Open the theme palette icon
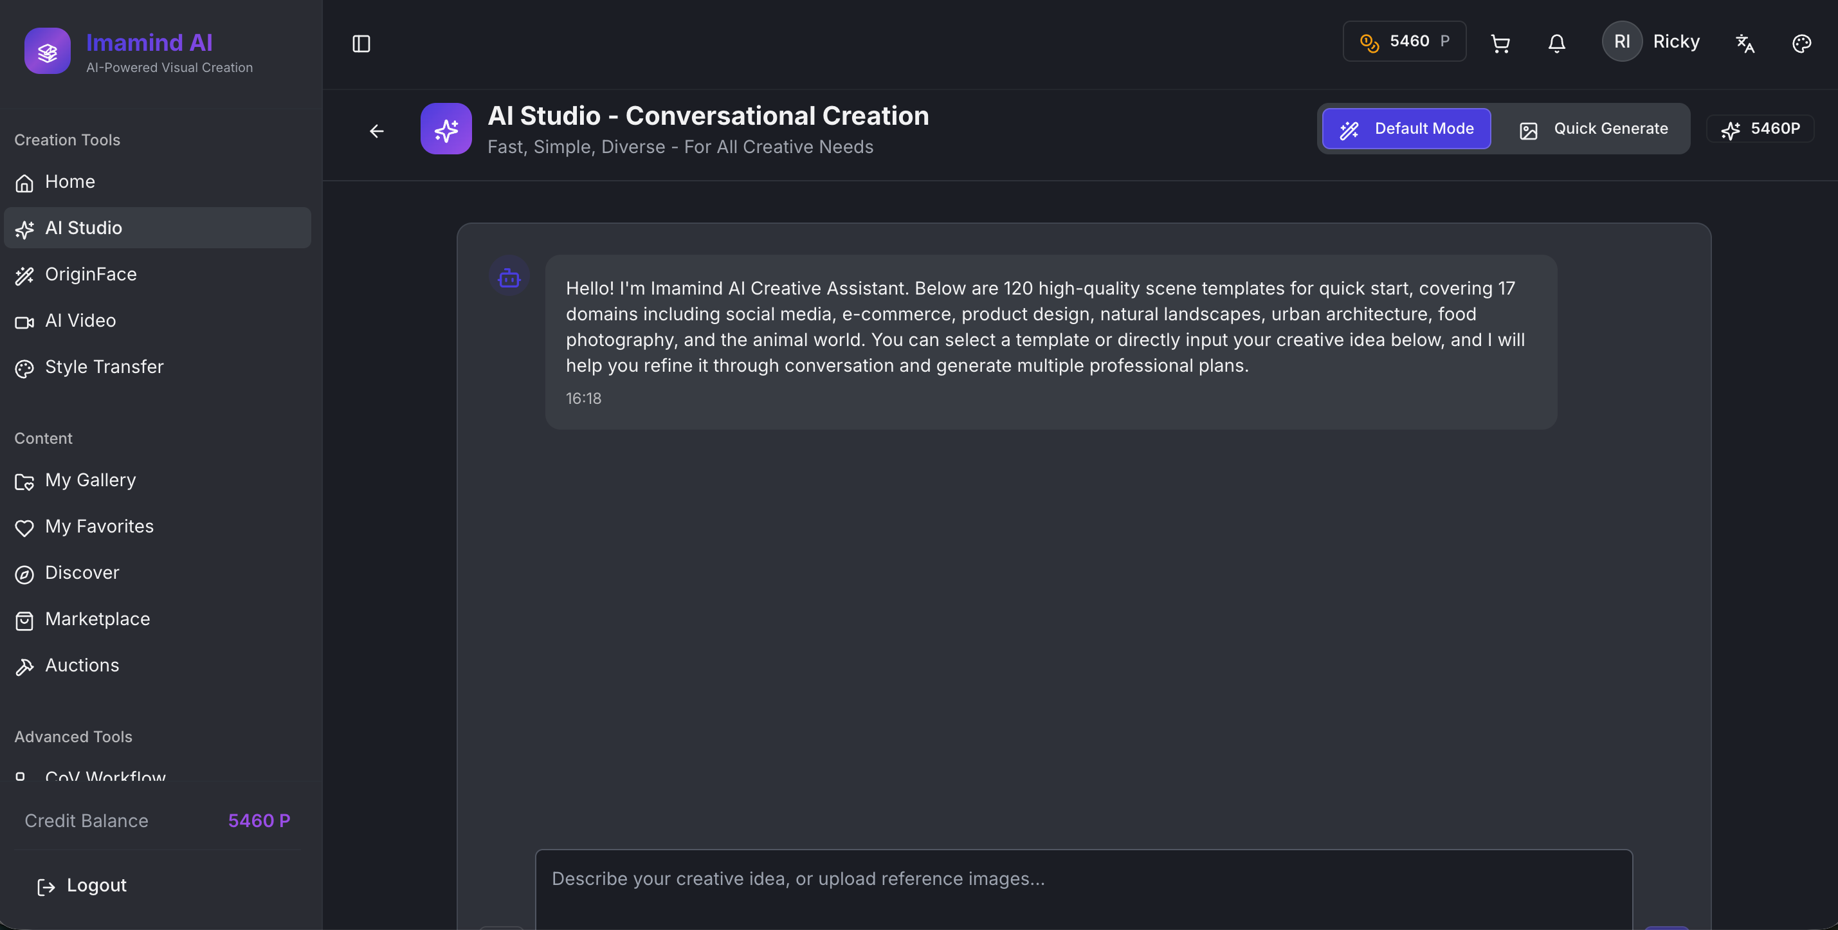Screen dimensions: 1838x930 tap(1801, 44)
